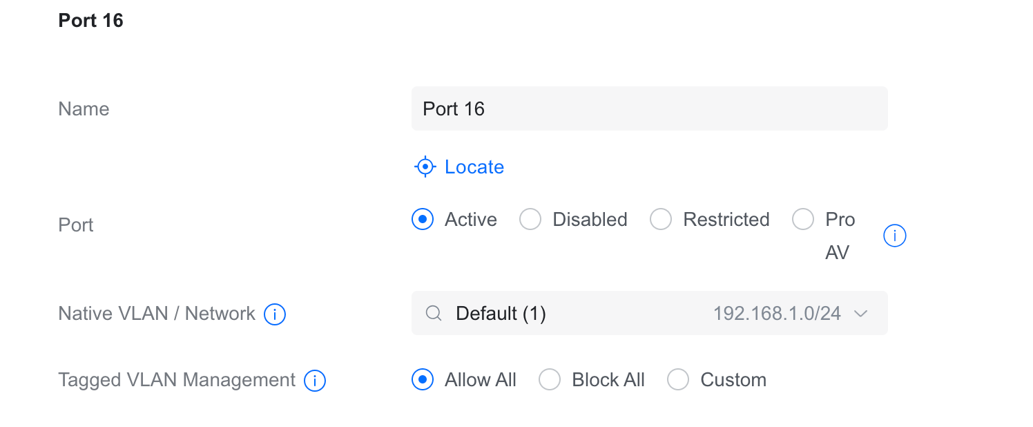Screen dimensions: 1033x427
Task: Select Allow All tagged VLANs
Action: 423,380
